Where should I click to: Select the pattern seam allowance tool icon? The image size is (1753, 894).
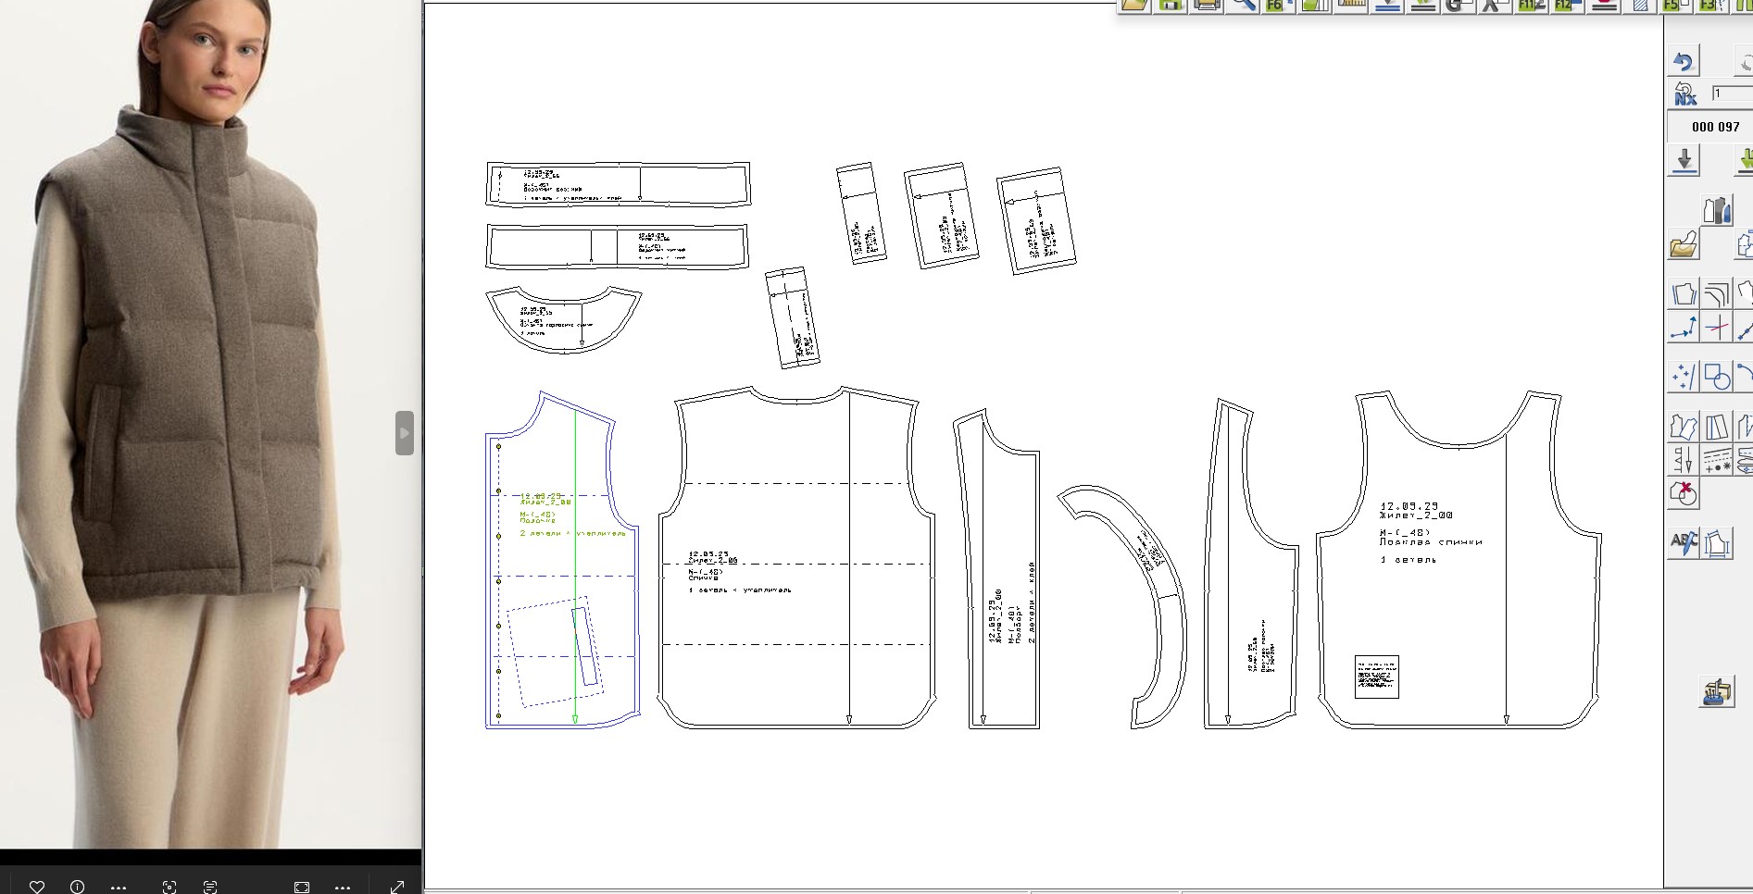point(1684,294)
